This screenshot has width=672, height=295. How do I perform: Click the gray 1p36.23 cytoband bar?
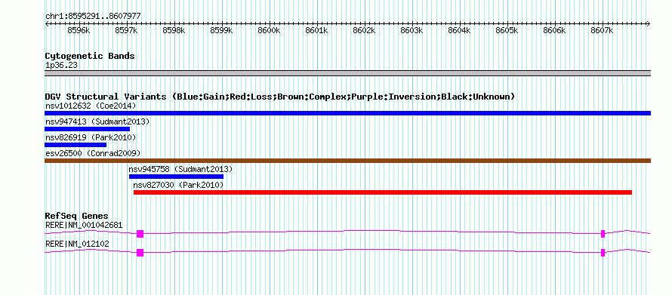[x=347, y=73]
